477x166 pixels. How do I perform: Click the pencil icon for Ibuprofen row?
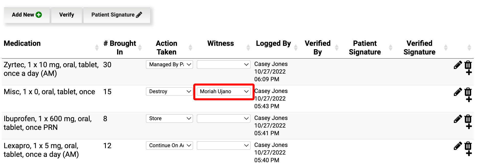(458, 119)
